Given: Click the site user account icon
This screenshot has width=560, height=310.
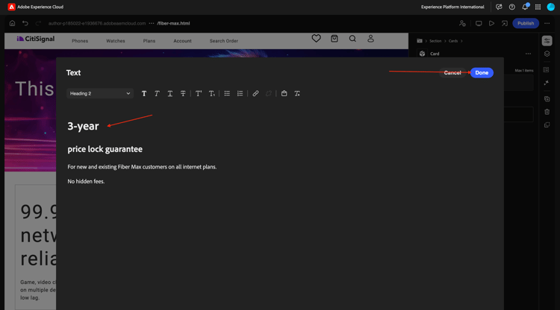Looking at the screenshot, I should (x=370, y=39).
